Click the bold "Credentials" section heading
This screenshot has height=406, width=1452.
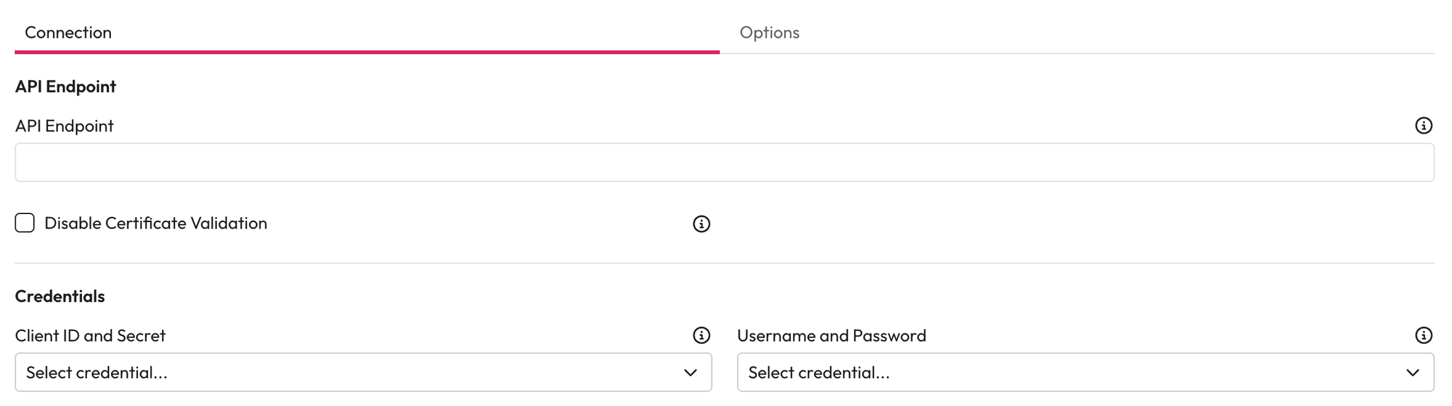(60, 296)
